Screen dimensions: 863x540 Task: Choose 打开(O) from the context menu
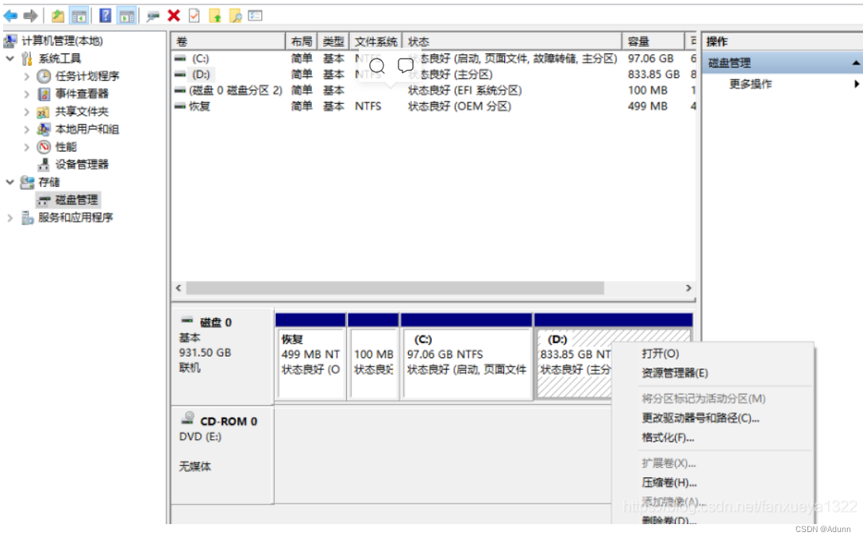point(660,353)
